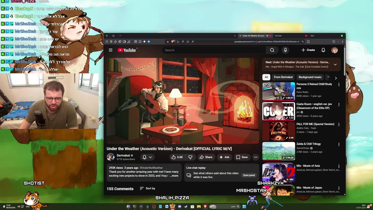The width and height of the screenshot is (373, 210).
Task: Open site settings icon beside the URL
Action: click(x=302, y=41)
